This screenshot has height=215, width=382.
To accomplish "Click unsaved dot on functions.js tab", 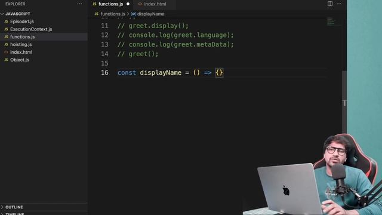I will click(128, 4).
